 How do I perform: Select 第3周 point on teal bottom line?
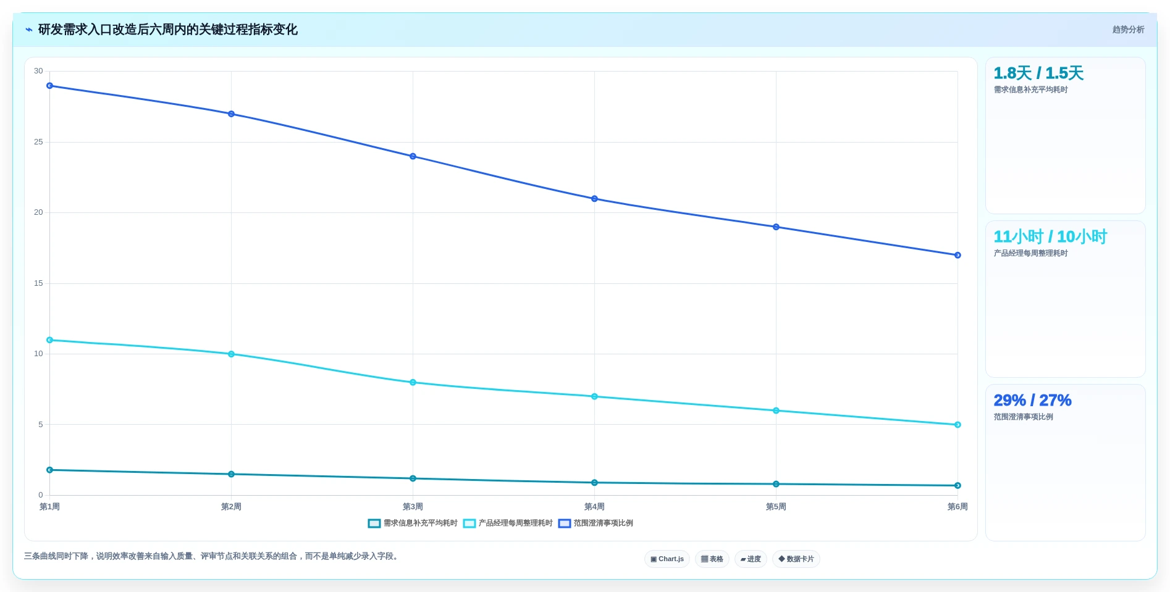coord(413,478)
